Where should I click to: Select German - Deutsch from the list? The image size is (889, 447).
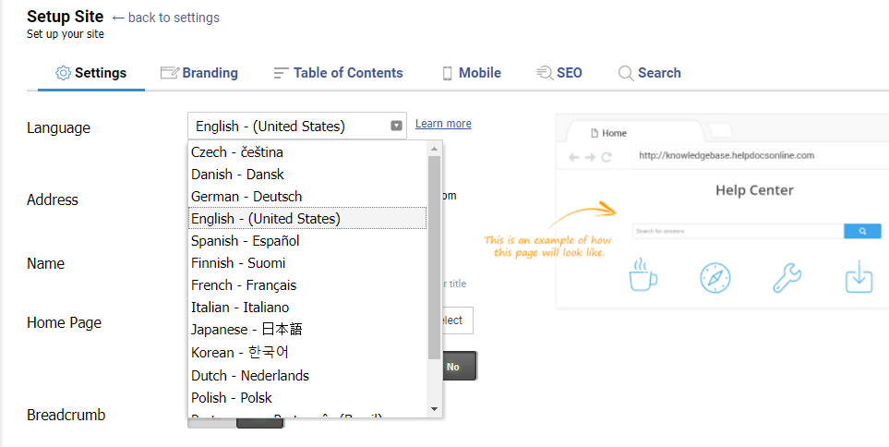(246, 196)
